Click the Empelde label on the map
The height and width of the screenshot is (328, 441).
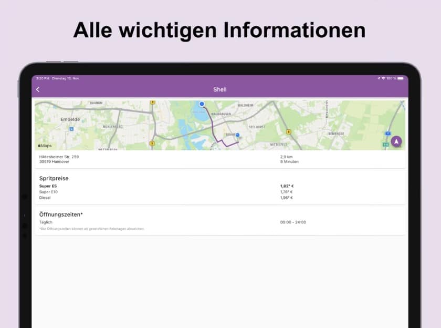[x=70, y=119]
